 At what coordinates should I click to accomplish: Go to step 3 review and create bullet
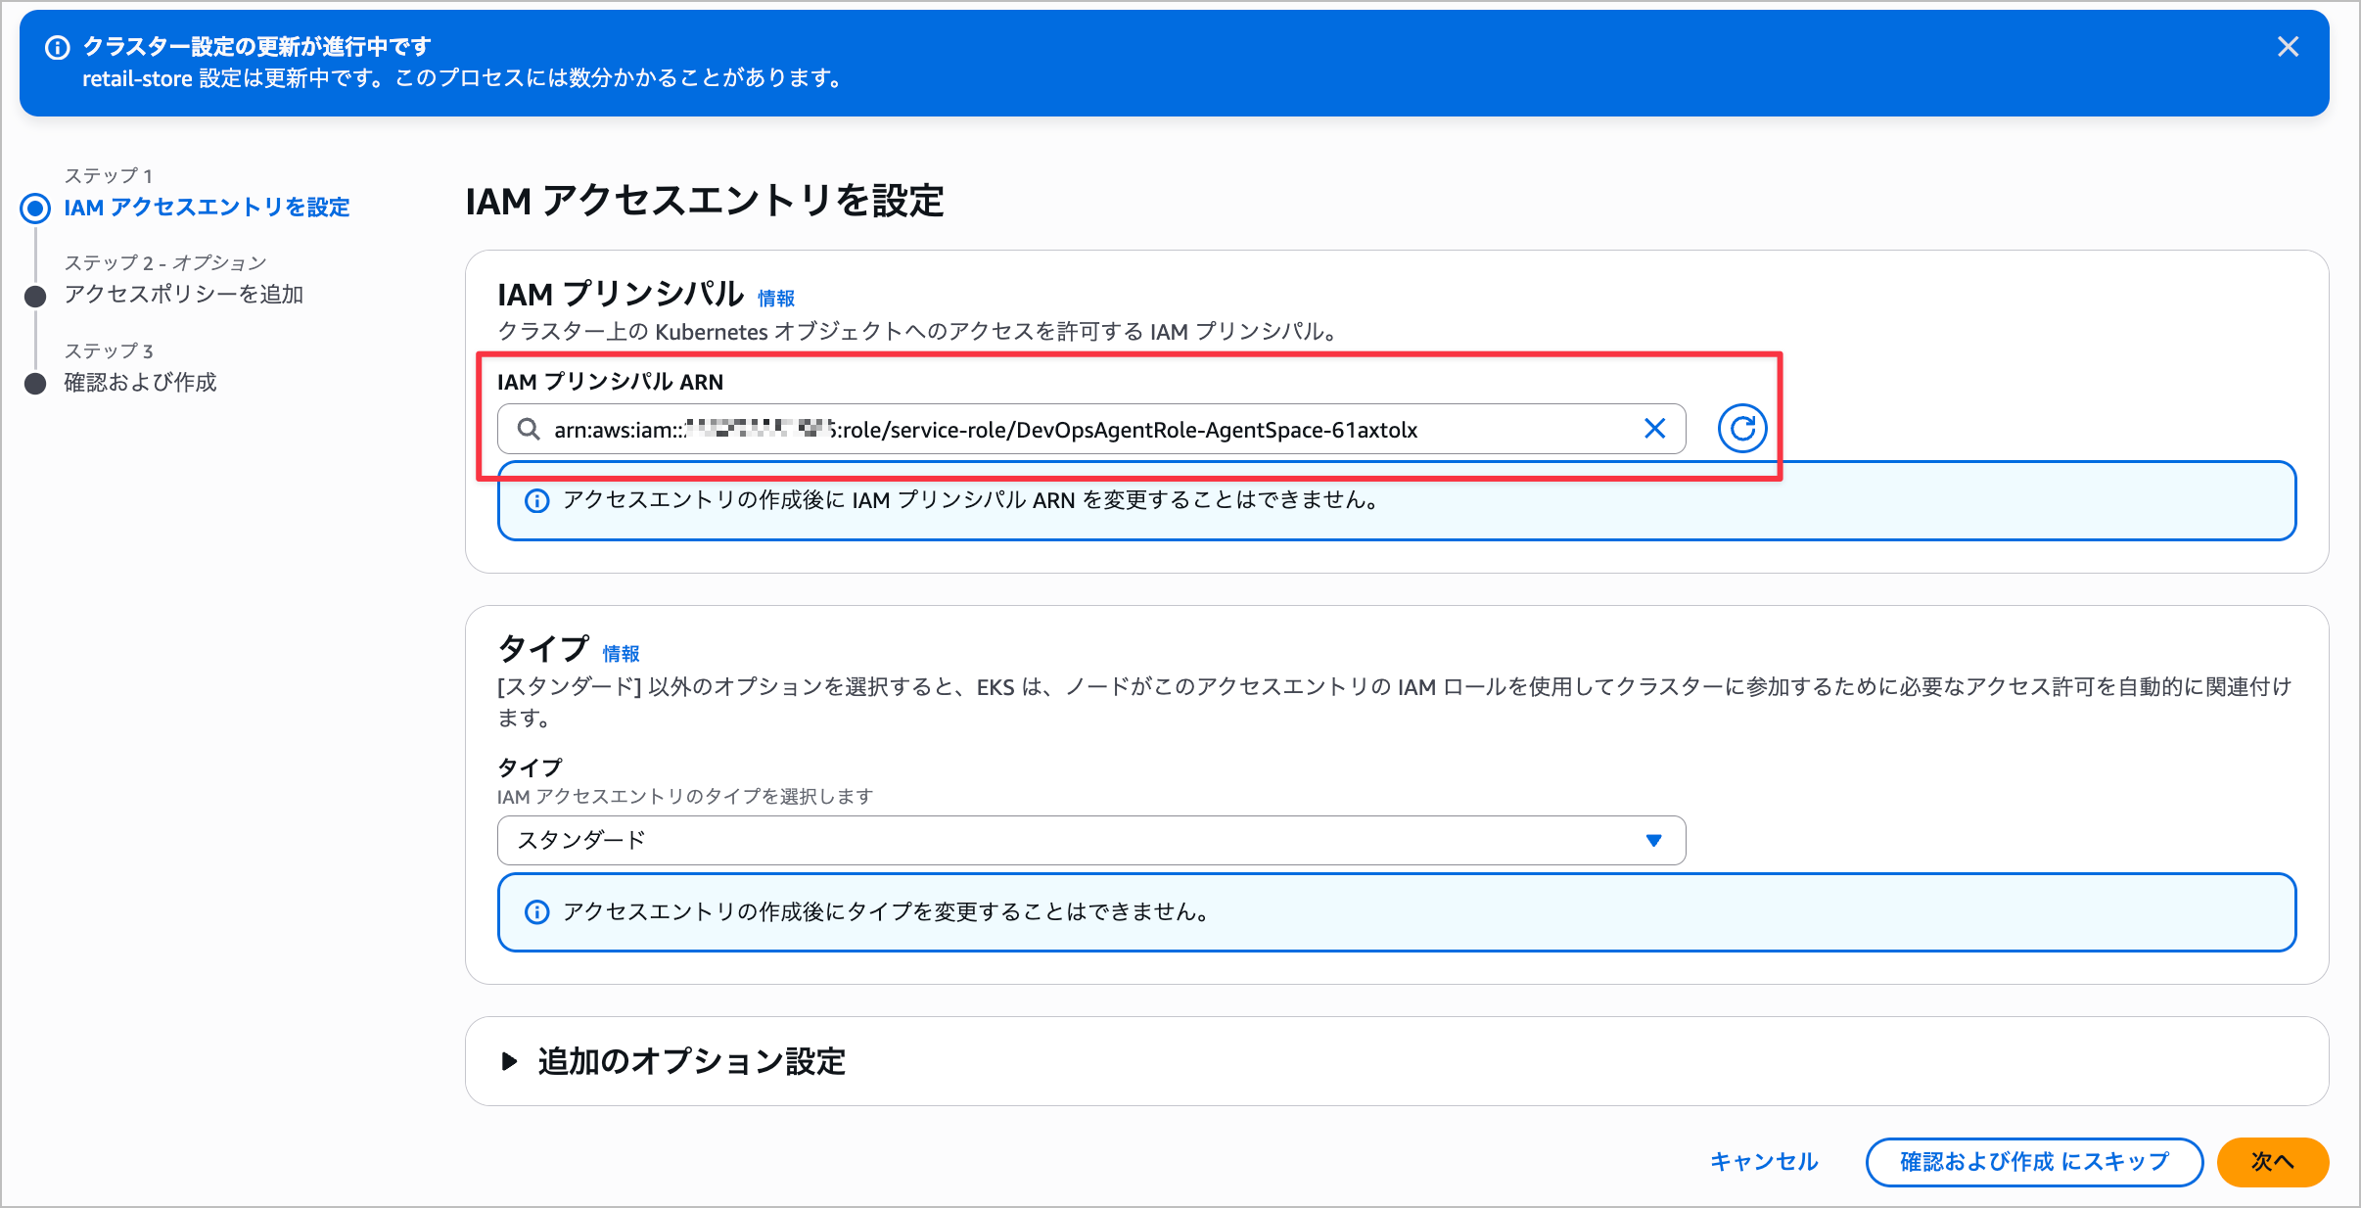(35, 383)
